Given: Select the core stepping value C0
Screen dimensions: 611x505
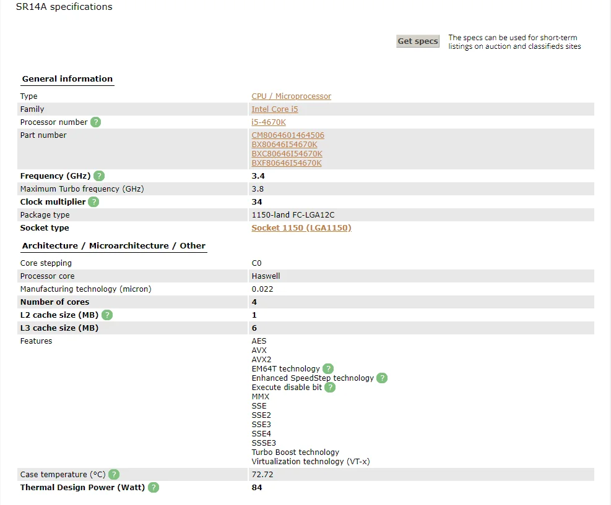Looking at the screenshot, I should coord(256,263).
